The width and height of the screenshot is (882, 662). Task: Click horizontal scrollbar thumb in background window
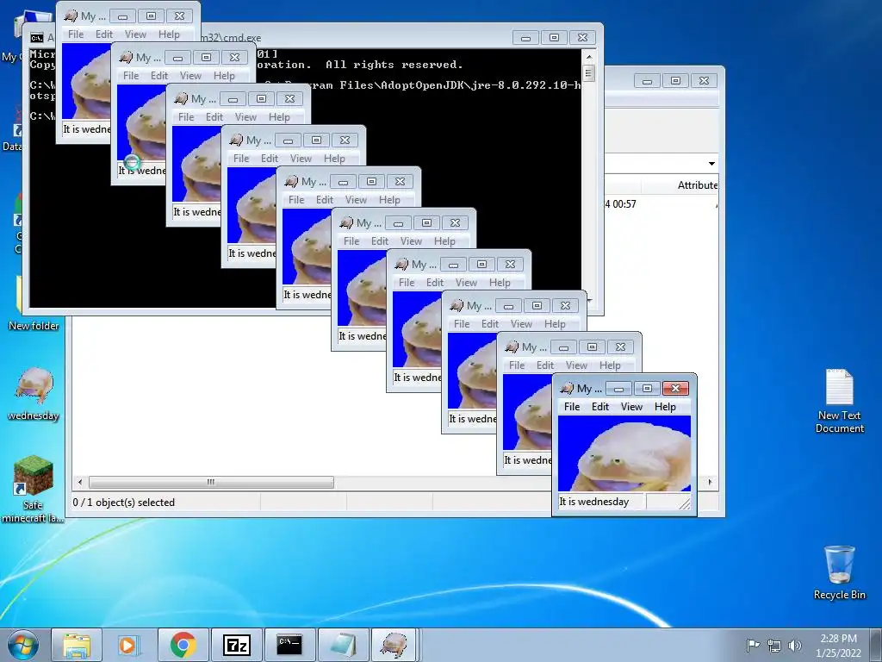(211, 483)
